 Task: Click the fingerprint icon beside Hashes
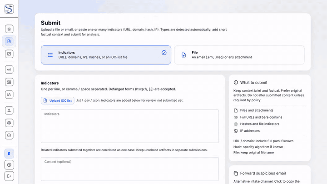236,124
